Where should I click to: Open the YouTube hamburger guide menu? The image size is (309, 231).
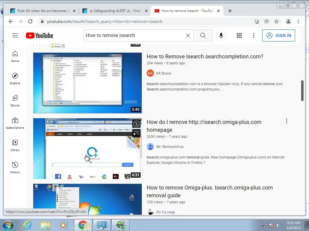coord(15,35)
